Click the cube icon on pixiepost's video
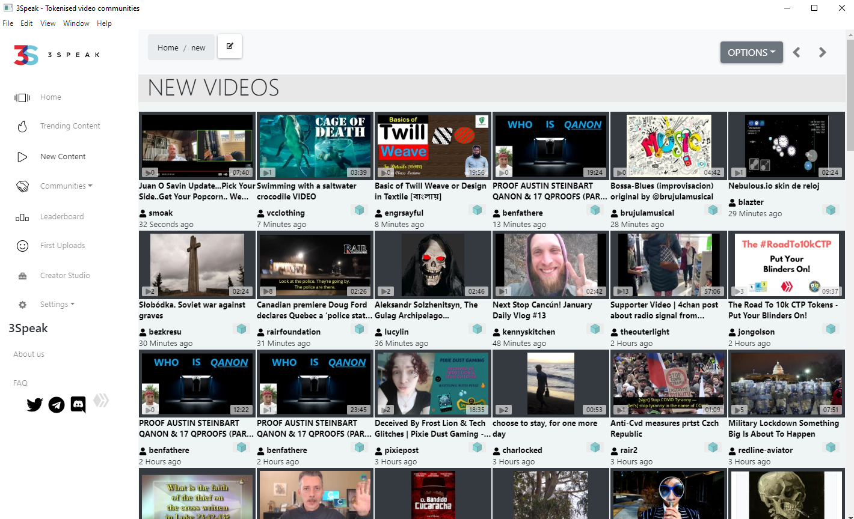 coord(477,447)
